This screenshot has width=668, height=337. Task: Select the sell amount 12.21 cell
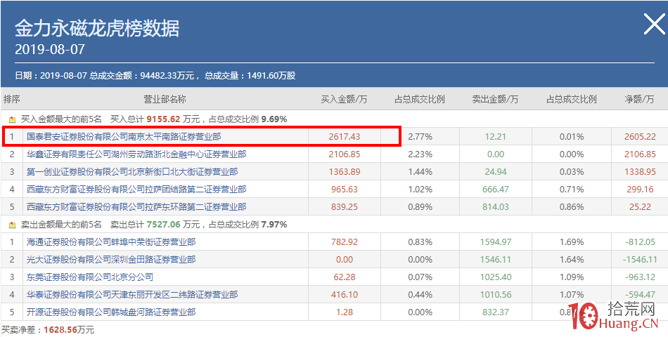coord(496,137)
